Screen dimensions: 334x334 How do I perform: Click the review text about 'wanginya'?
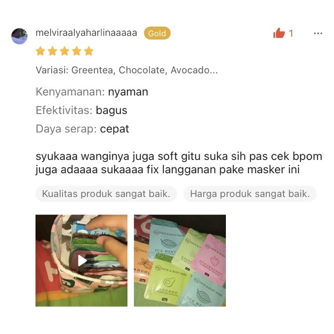179,163
